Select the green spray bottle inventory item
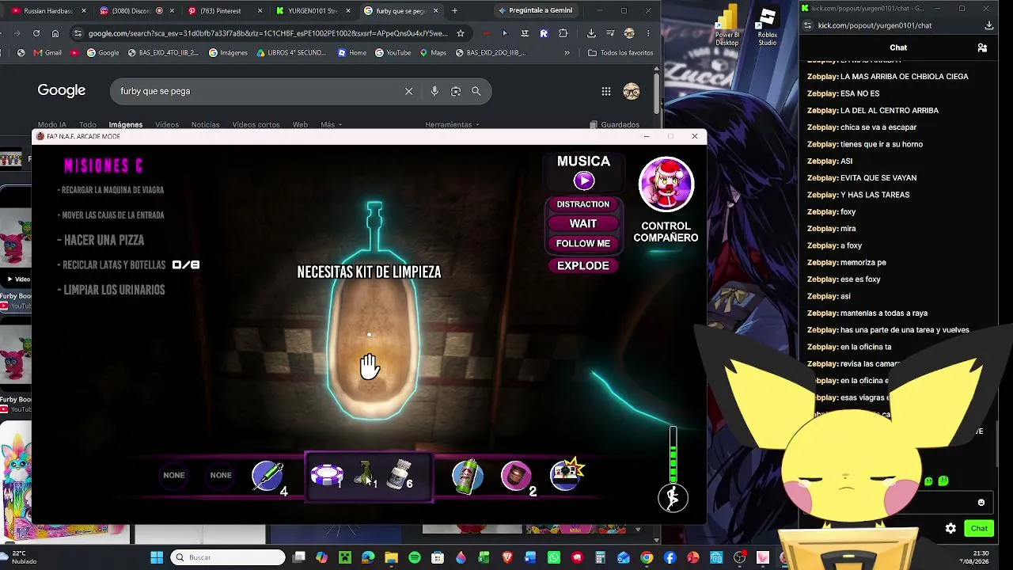 click(x=365, y=475)
